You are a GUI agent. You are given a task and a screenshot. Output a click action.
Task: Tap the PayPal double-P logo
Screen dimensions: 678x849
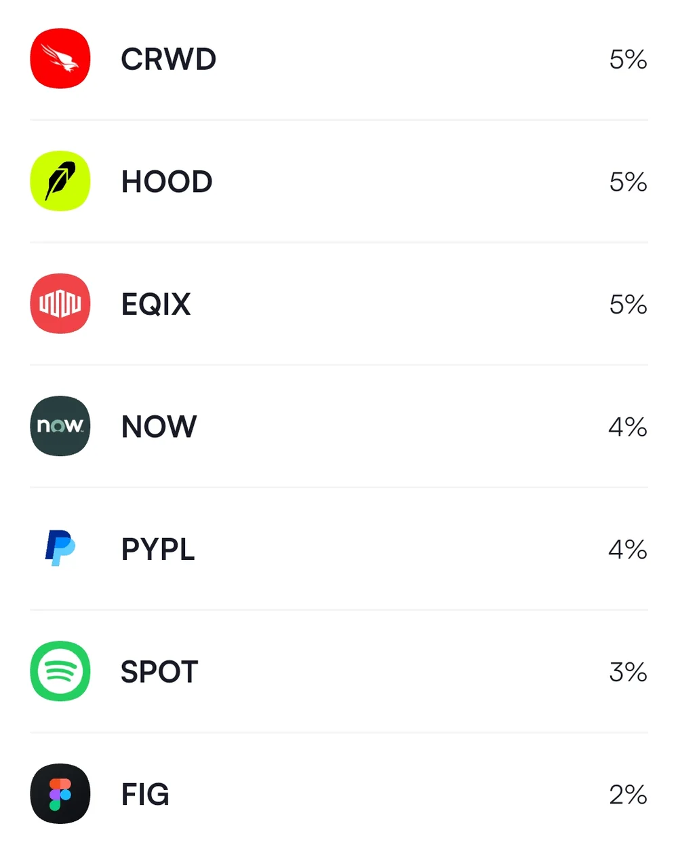(60, 548)
